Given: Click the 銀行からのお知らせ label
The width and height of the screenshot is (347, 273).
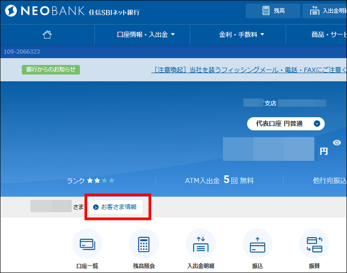Looking at the screenshot, I should (x=50, y=69).
